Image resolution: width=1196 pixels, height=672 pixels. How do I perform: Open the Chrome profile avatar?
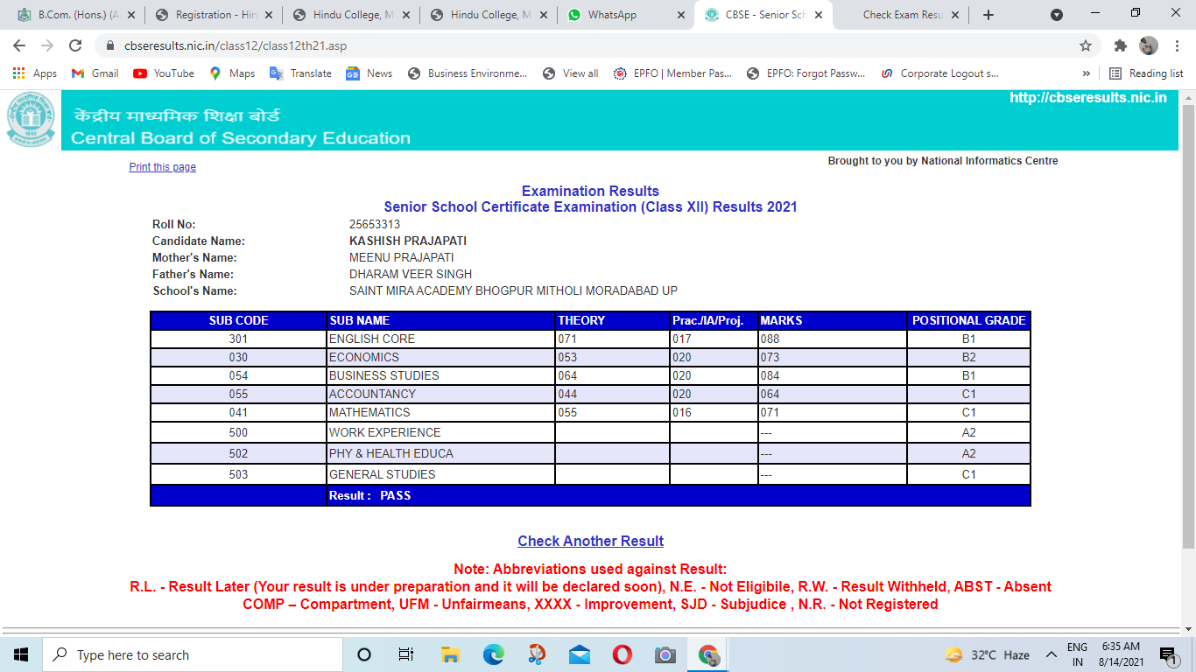click(1149, 45)
